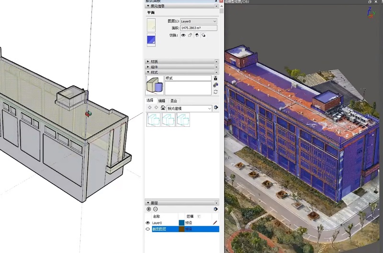383x253 pixels.
Task: Switch to the 编辑 tab in styles
Action: click(x=162, y=101)
